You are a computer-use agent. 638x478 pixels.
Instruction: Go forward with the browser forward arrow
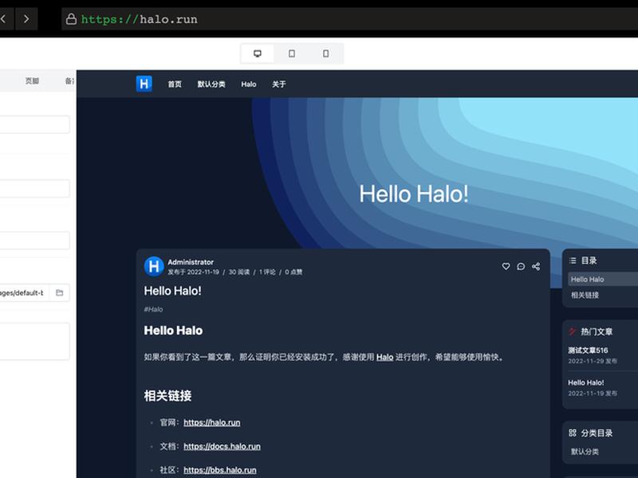click(x=26, y=18)
